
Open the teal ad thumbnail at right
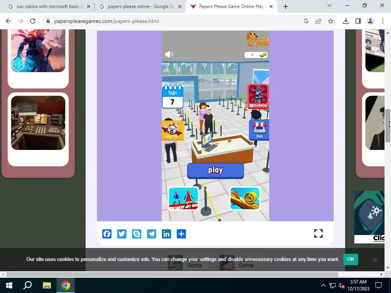pos(369,217)
